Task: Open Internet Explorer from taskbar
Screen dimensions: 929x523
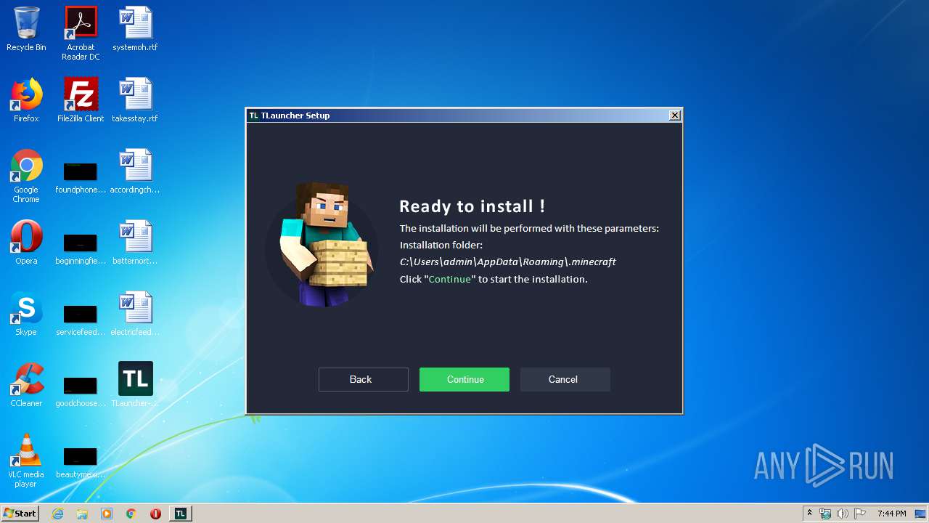Action: click(x=57, y=514)
